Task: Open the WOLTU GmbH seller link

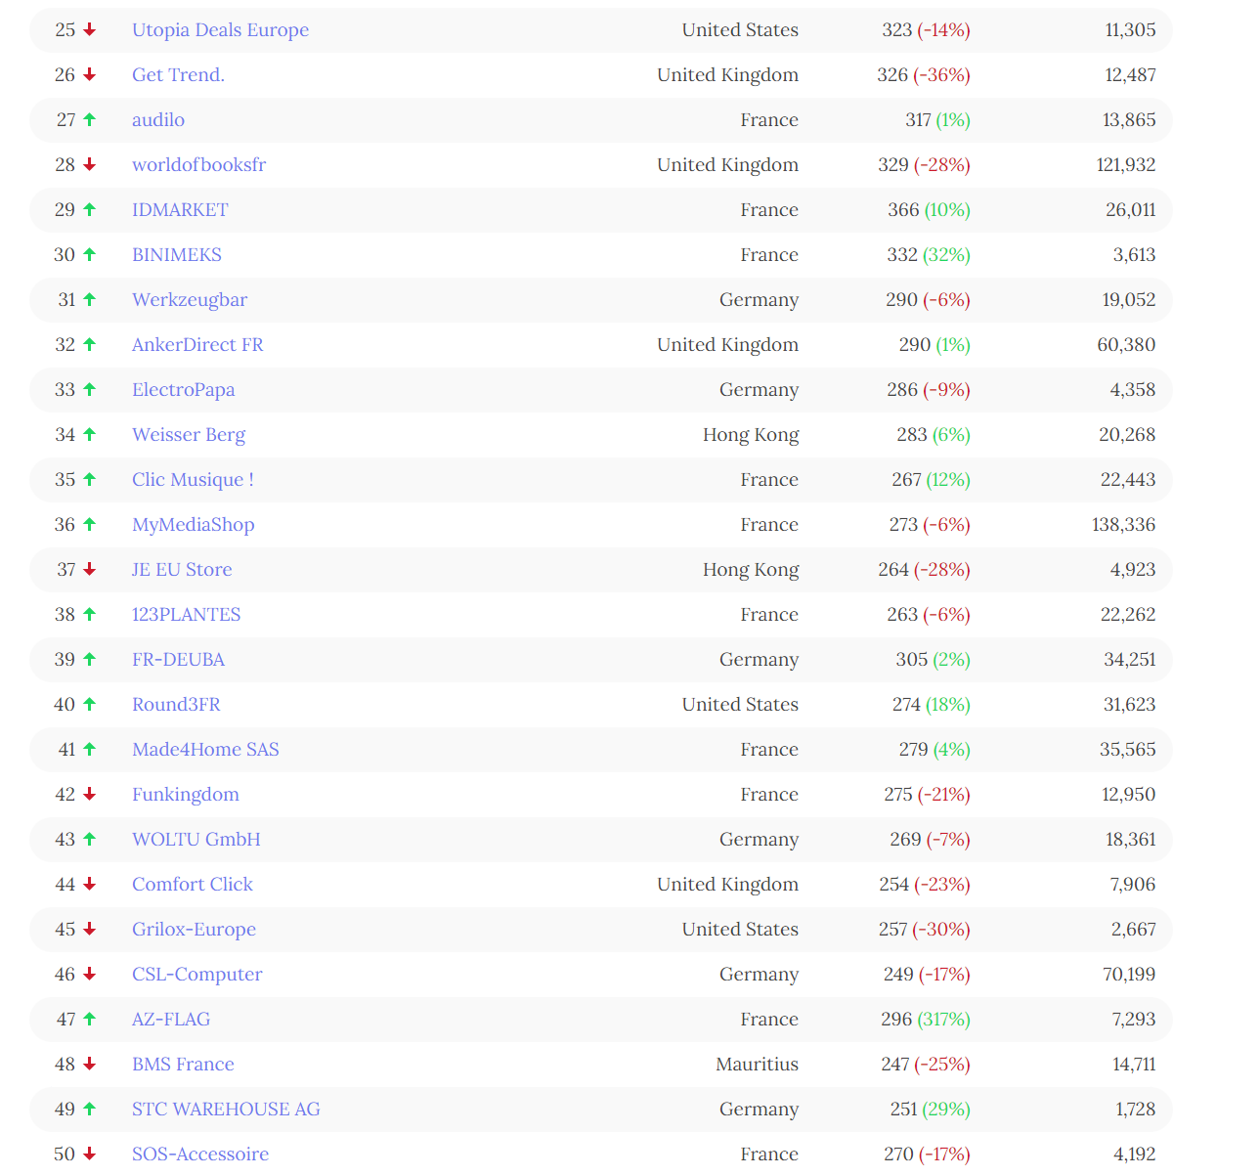Action: click(x=196, y=840)
